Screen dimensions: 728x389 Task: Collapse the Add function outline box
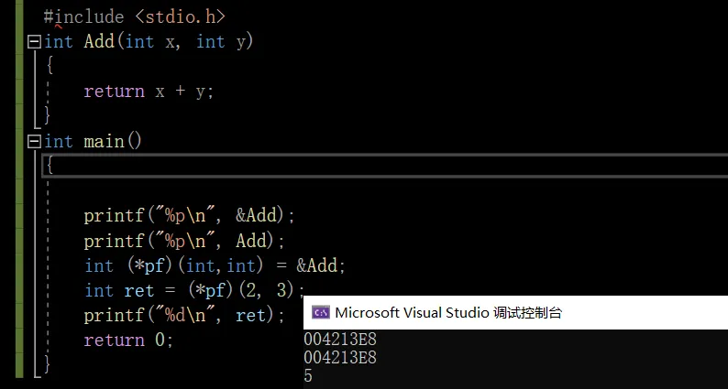pos(35,41)
